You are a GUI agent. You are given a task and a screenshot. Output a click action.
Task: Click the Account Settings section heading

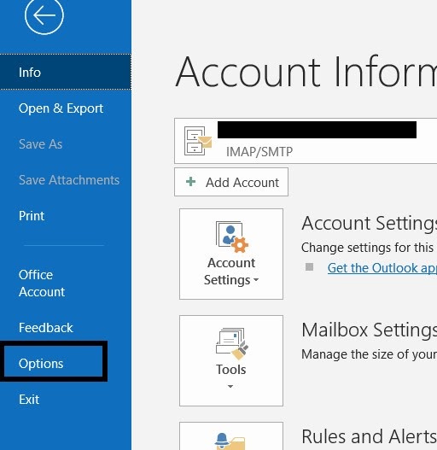pyautogui.click(x=370, y=223)
